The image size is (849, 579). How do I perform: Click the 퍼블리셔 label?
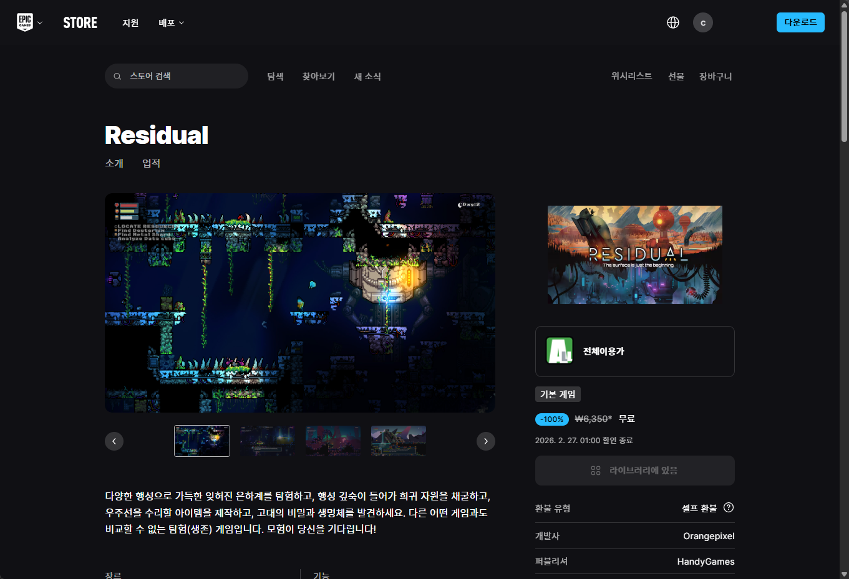point(551,562)
